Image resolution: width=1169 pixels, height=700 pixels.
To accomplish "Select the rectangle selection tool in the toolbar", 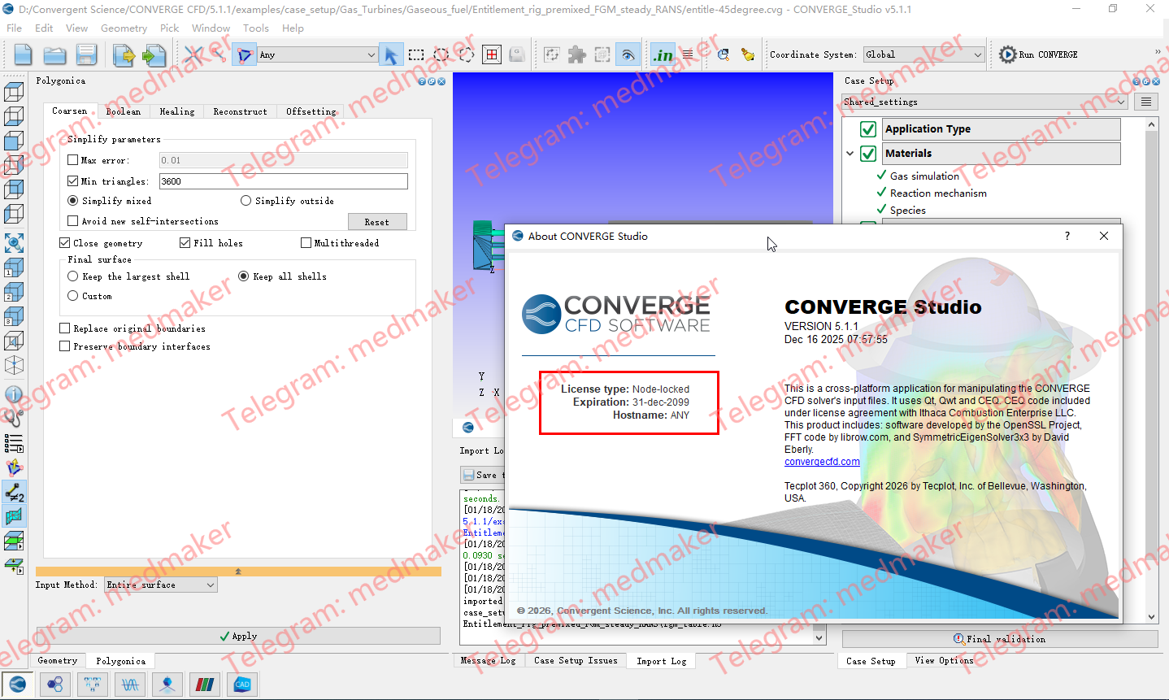I will coord(416,54).
